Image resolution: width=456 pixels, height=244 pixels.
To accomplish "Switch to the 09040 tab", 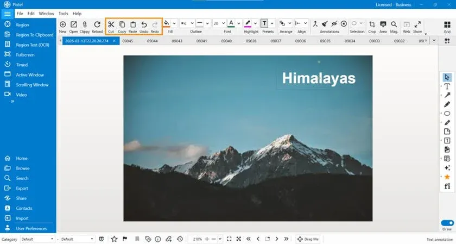I will (226, 41).
